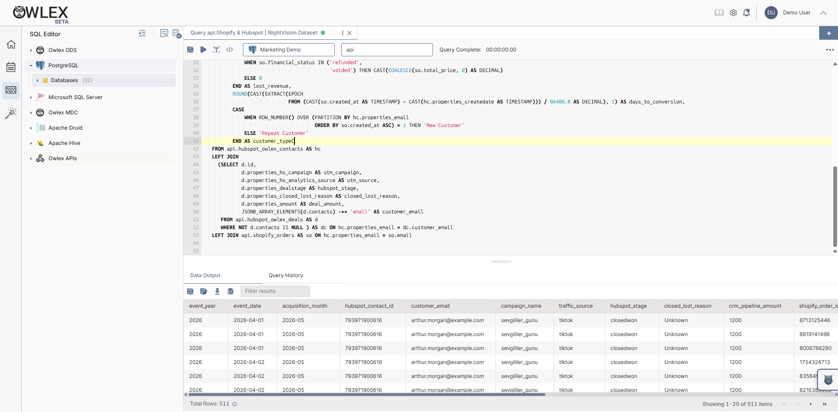Sort by event_year column header

coord(202,306)
